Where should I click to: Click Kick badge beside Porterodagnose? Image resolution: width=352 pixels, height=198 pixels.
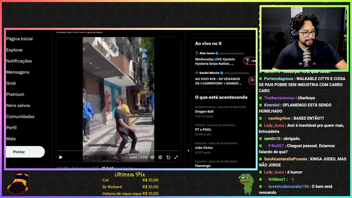(x=261, y=79)
